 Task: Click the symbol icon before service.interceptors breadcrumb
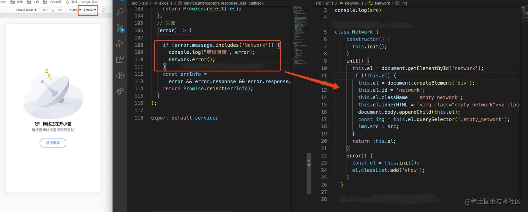(x=180, y=3)
